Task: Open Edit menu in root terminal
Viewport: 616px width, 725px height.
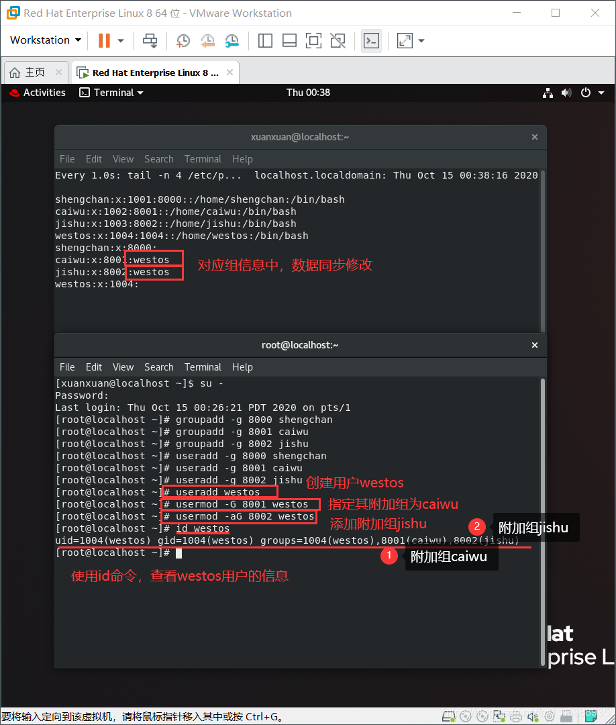Action: [x=94, y=367]
